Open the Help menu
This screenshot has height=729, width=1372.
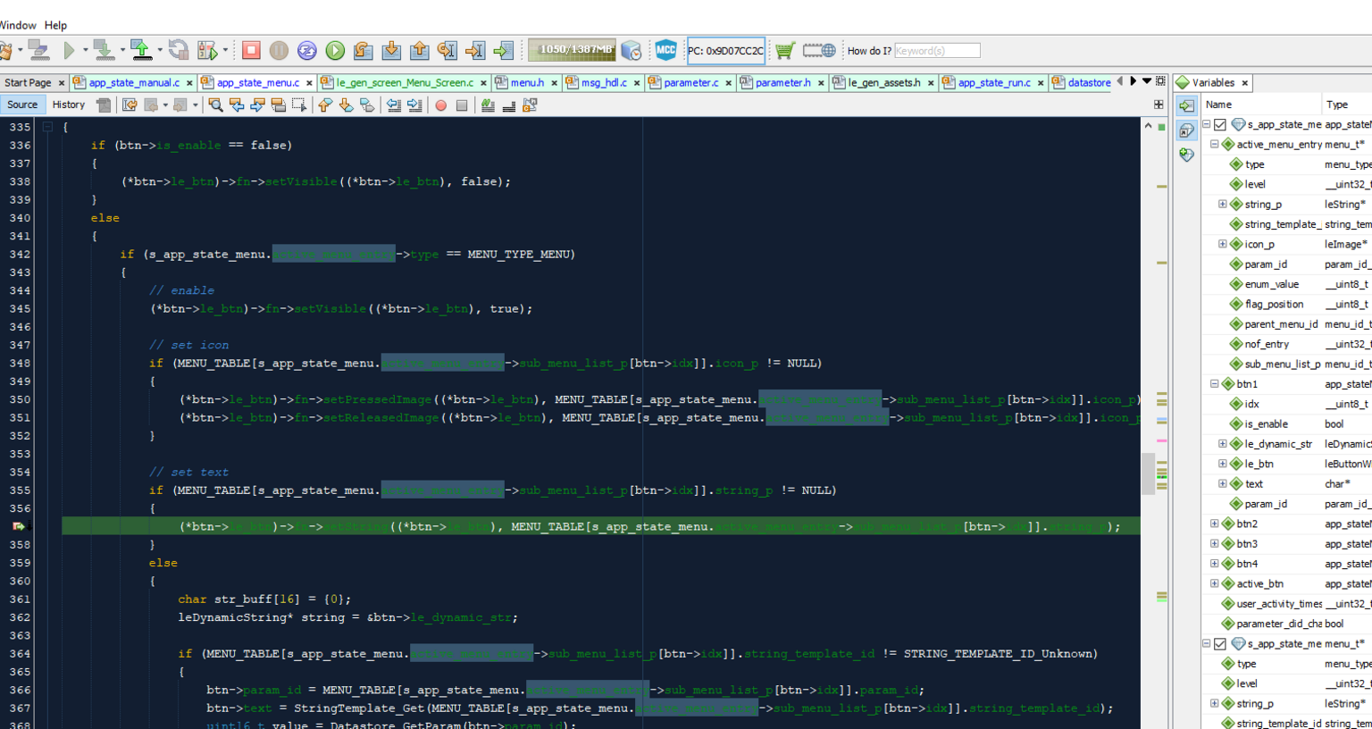(x=55, y=25)
